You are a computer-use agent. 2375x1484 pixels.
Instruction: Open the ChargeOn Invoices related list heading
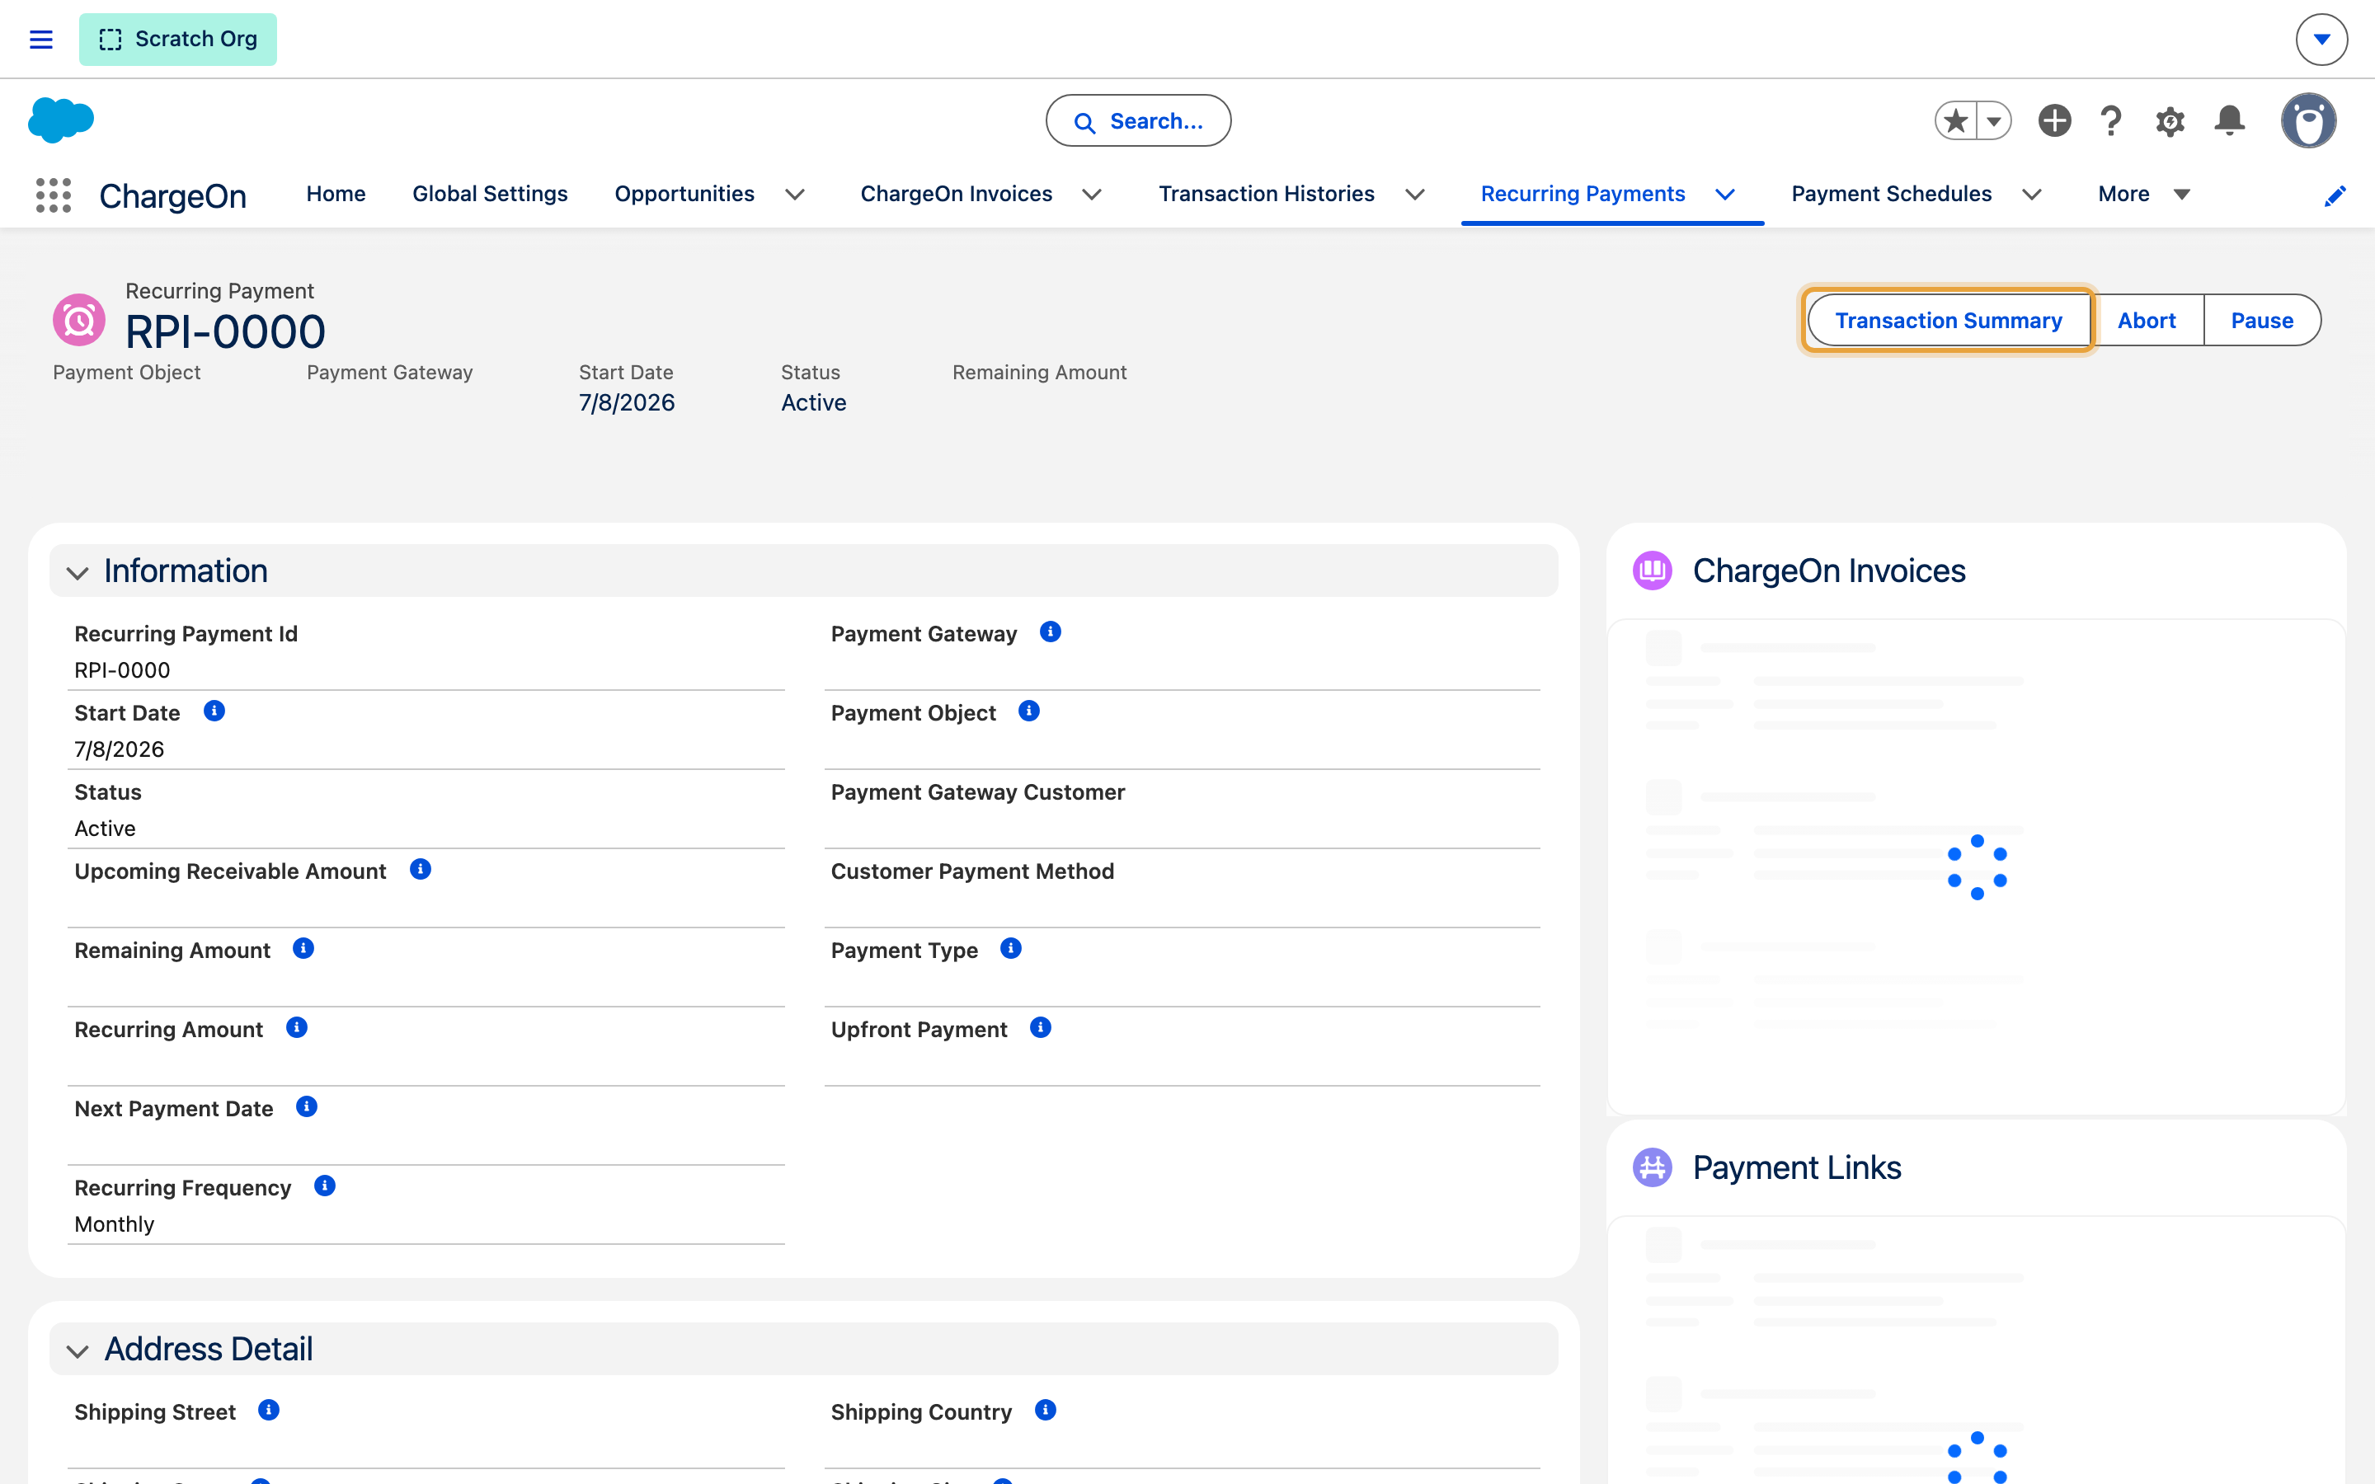[x=1828, y=571]
